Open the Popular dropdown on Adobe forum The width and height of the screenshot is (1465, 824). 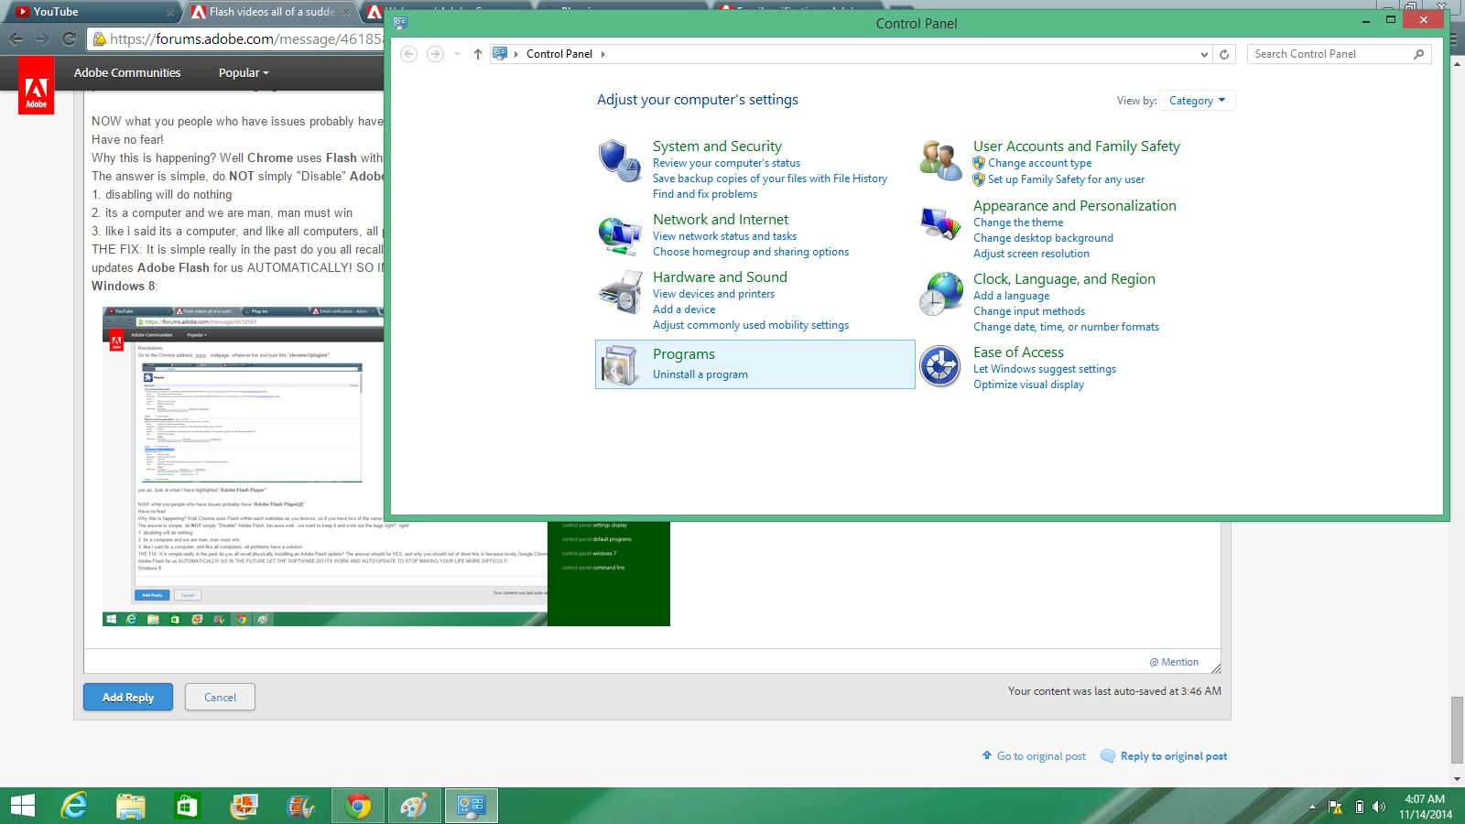click(x=244, y=73)
